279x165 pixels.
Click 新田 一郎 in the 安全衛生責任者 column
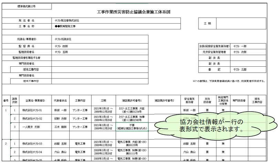[x=189, y=110]
